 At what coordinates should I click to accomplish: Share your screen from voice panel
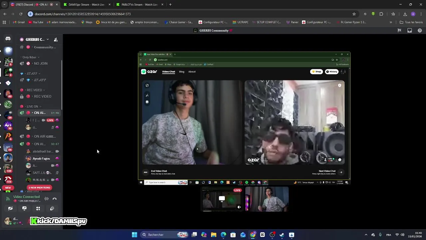click(x=24, y=208)
